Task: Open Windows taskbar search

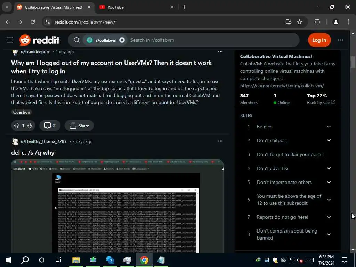Action: 25,260
